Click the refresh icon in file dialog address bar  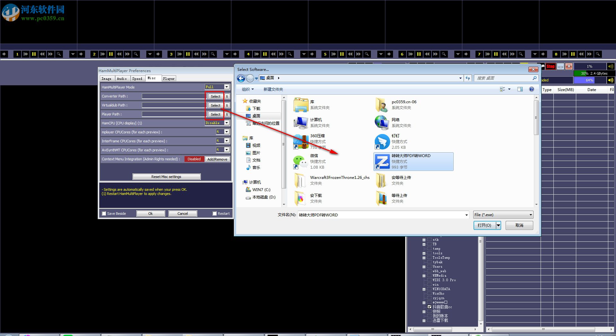tap(468, 78)
